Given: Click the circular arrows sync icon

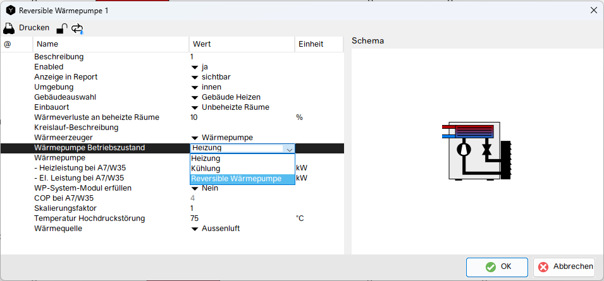Looking at the screenshot, I should pyautogui.click(x=77, y=28).
